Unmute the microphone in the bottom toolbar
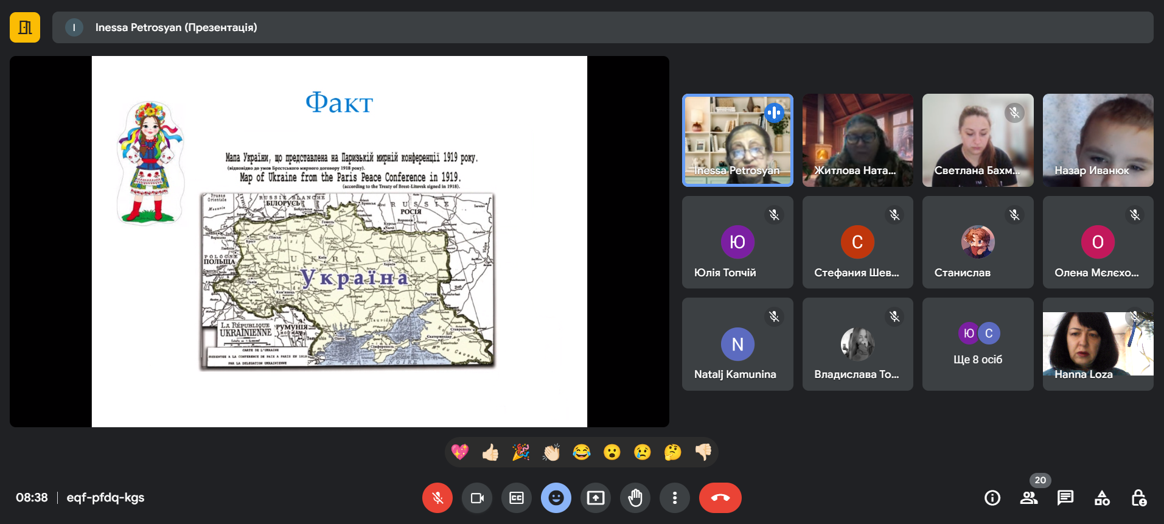 pos(437,498)
